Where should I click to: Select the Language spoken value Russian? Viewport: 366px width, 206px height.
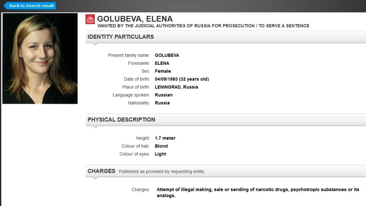(164, 95)
